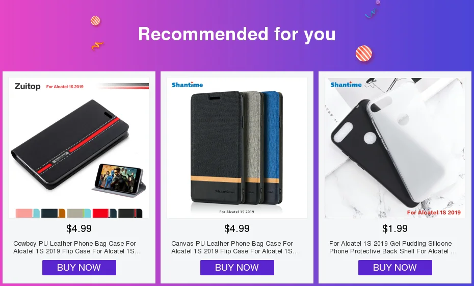Select the red and navy case color swatch
The image size is (474, 286).
point(104,213)
